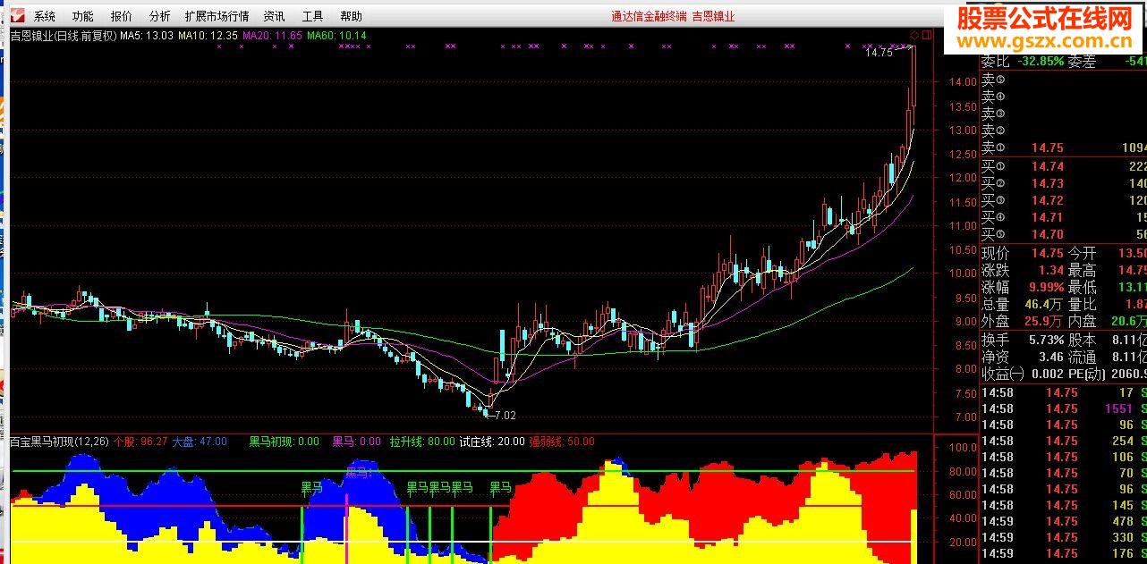Click the PE(动) label
This screenshot has height=564, width=1147.
tap(1086, 374)
